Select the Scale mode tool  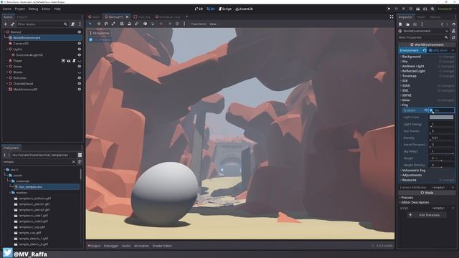pos(113,24)
